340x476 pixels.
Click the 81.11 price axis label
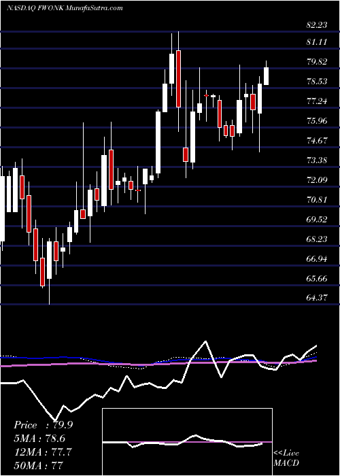pyautogui.click(x=317, y=42)
